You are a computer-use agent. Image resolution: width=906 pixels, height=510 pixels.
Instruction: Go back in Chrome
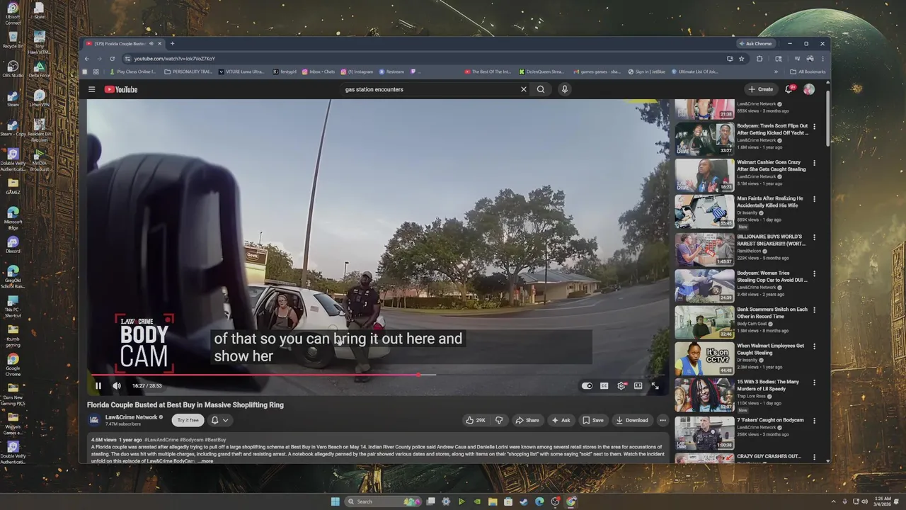tap(87, 59)
